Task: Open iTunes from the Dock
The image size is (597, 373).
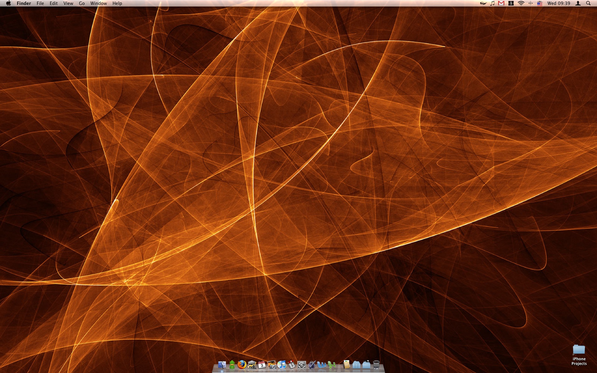Action: click(x=282, y=365)
